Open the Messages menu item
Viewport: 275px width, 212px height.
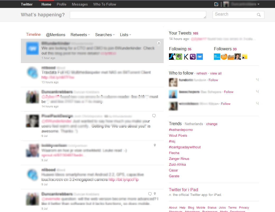(x=80, y=4)
